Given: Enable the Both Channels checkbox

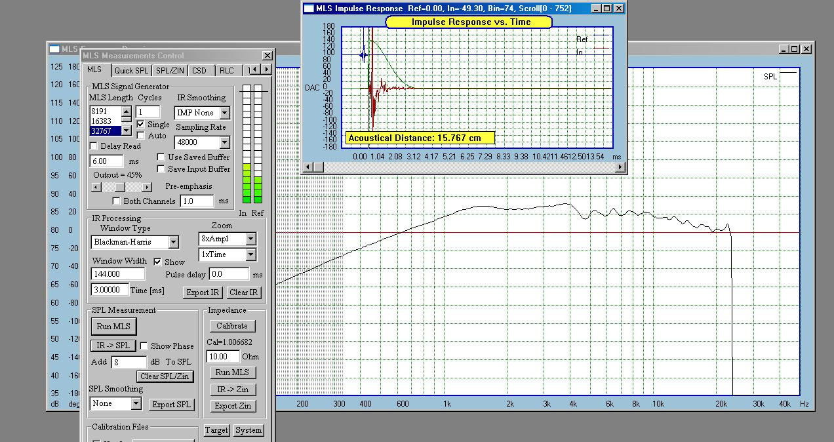Looking at the screenshot, I should [x=117, y=201].
